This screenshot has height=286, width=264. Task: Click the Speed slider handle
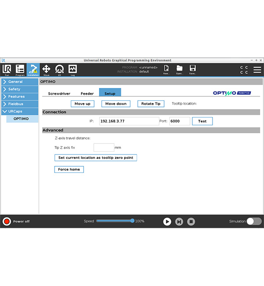point(132,221)
